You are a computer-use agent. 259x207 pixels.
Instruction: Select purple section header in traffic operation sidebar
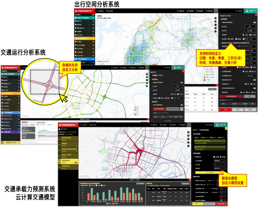click(11, 132)
